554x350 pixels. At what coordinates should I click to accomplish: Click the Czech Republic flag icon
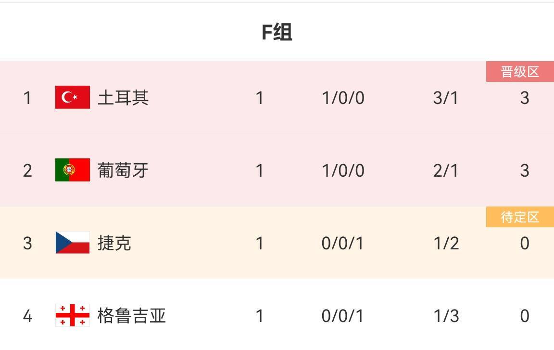[73, 243]
